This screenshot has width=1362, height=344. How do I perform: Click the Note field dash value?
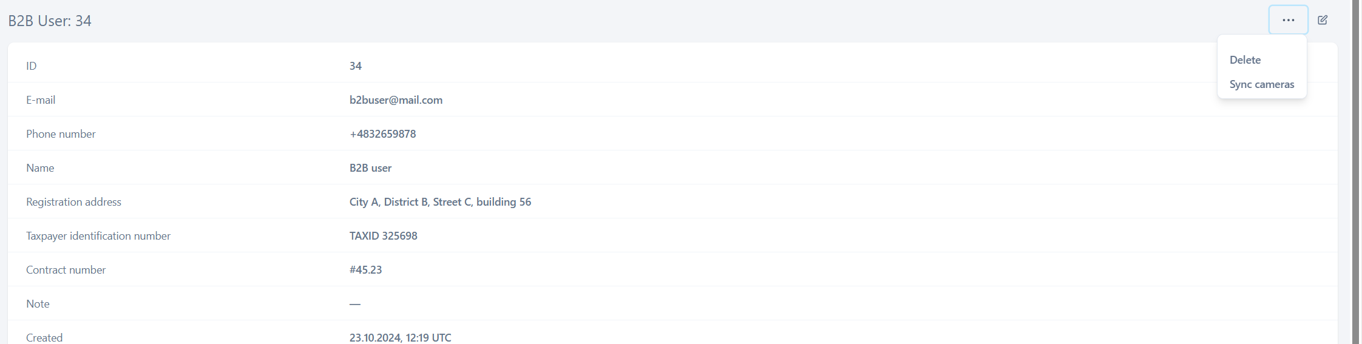[355, 304]
